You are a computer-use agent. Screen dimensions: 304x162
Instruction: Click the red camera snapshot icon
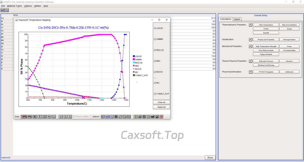click(153, 117)
